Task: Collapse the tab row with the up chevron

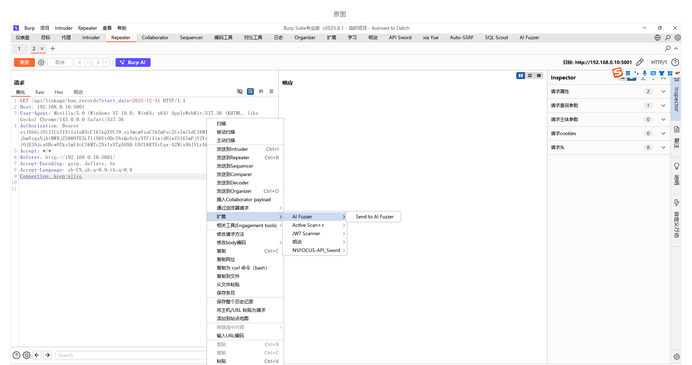Action: point(676,48)
